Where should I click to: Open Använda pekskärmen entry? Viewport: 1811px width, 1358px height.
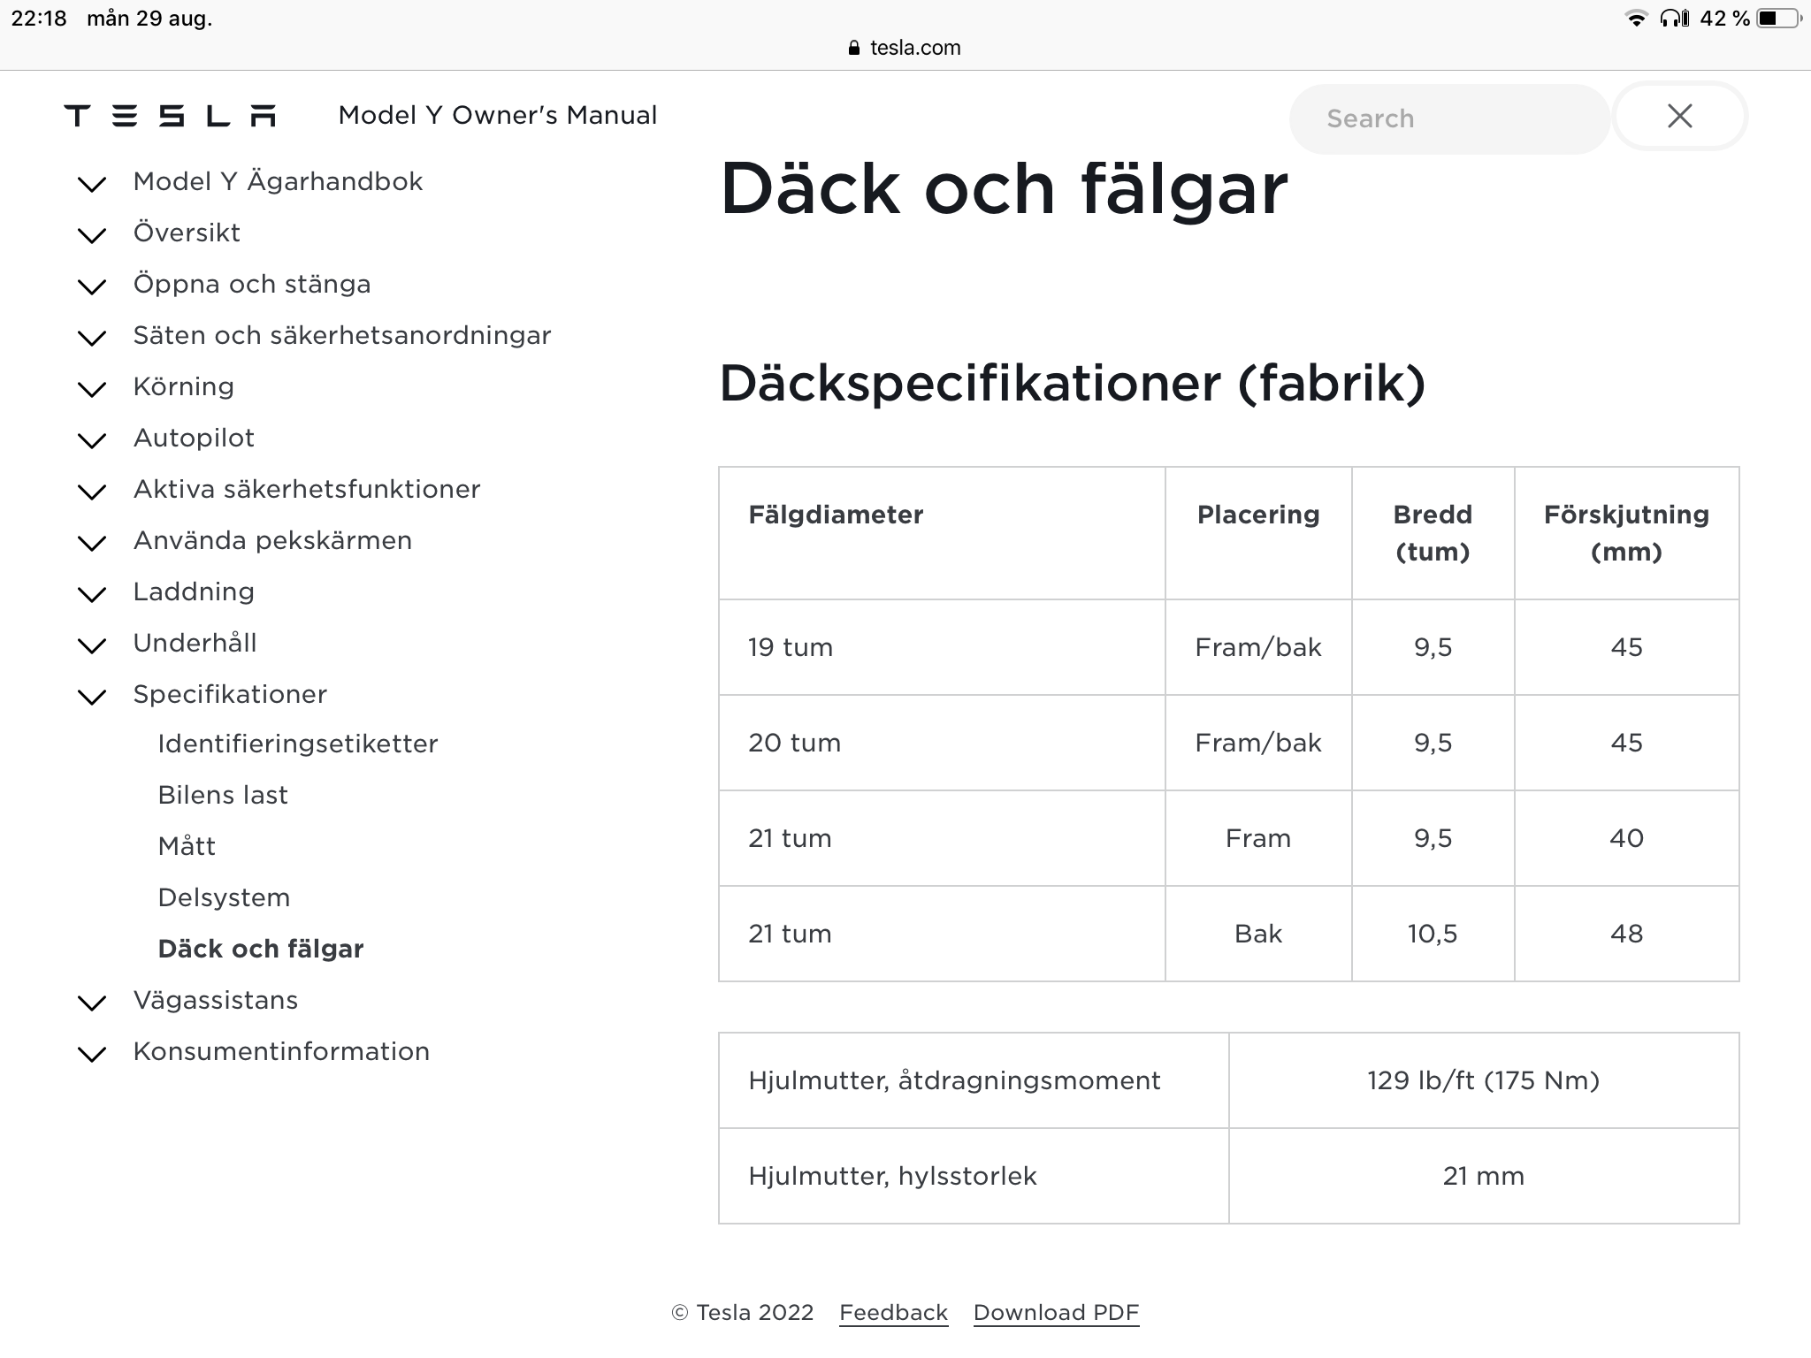(272, 540)
